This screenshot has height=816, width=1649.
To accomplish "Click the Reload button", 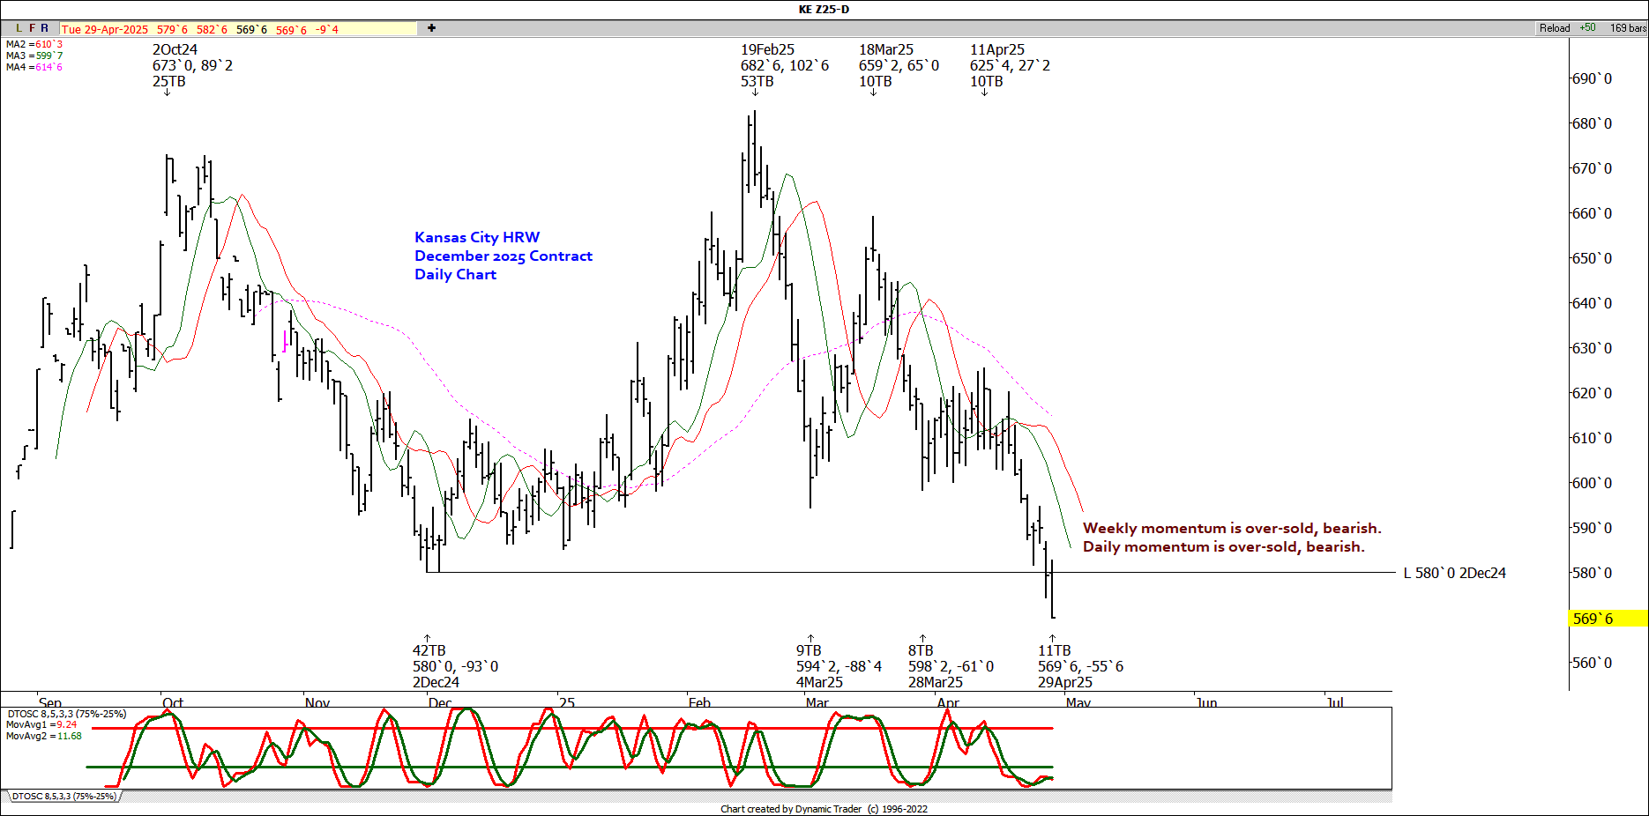I will (1555, 28).
